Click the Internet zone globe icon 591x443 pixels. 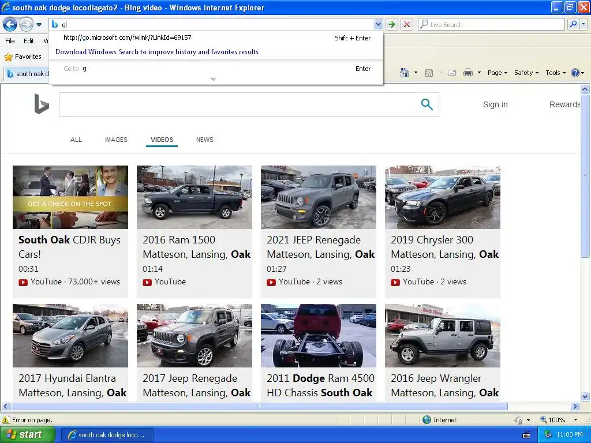(427, 420)
